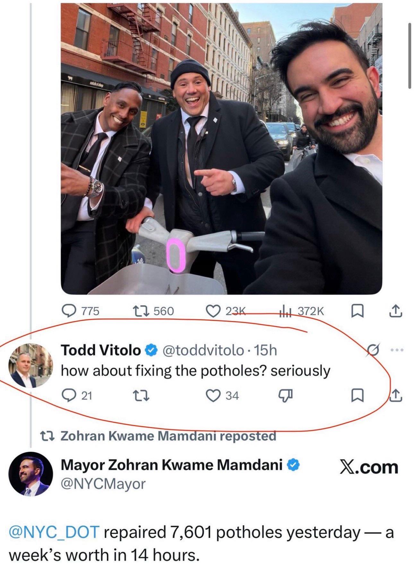Click the @NYCMayor handle
The width and height of the screenshot is (414, 582).
[103, 484]
